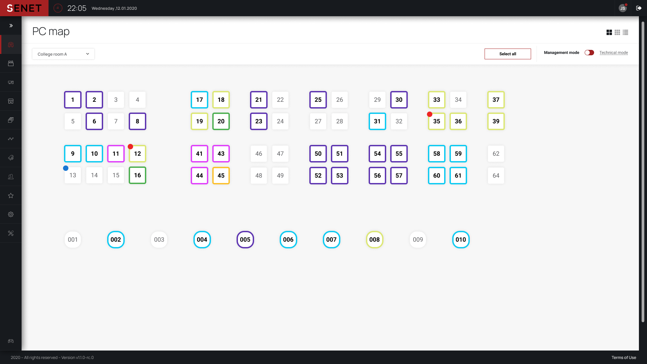The width and height of the screenshot is (647, 364).
Task: Expand the sidebar with double chevron
Action: [x=11, y=26]
